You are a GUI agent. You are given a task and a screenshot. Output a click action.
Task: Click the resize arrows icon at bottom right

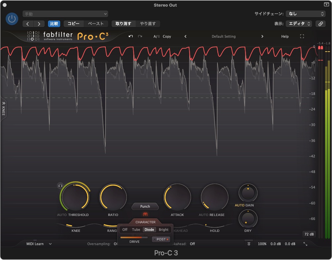[x=305, y=244]
